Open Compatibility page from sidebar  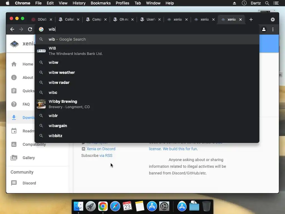pyautogui.click(x=34, y=144)
